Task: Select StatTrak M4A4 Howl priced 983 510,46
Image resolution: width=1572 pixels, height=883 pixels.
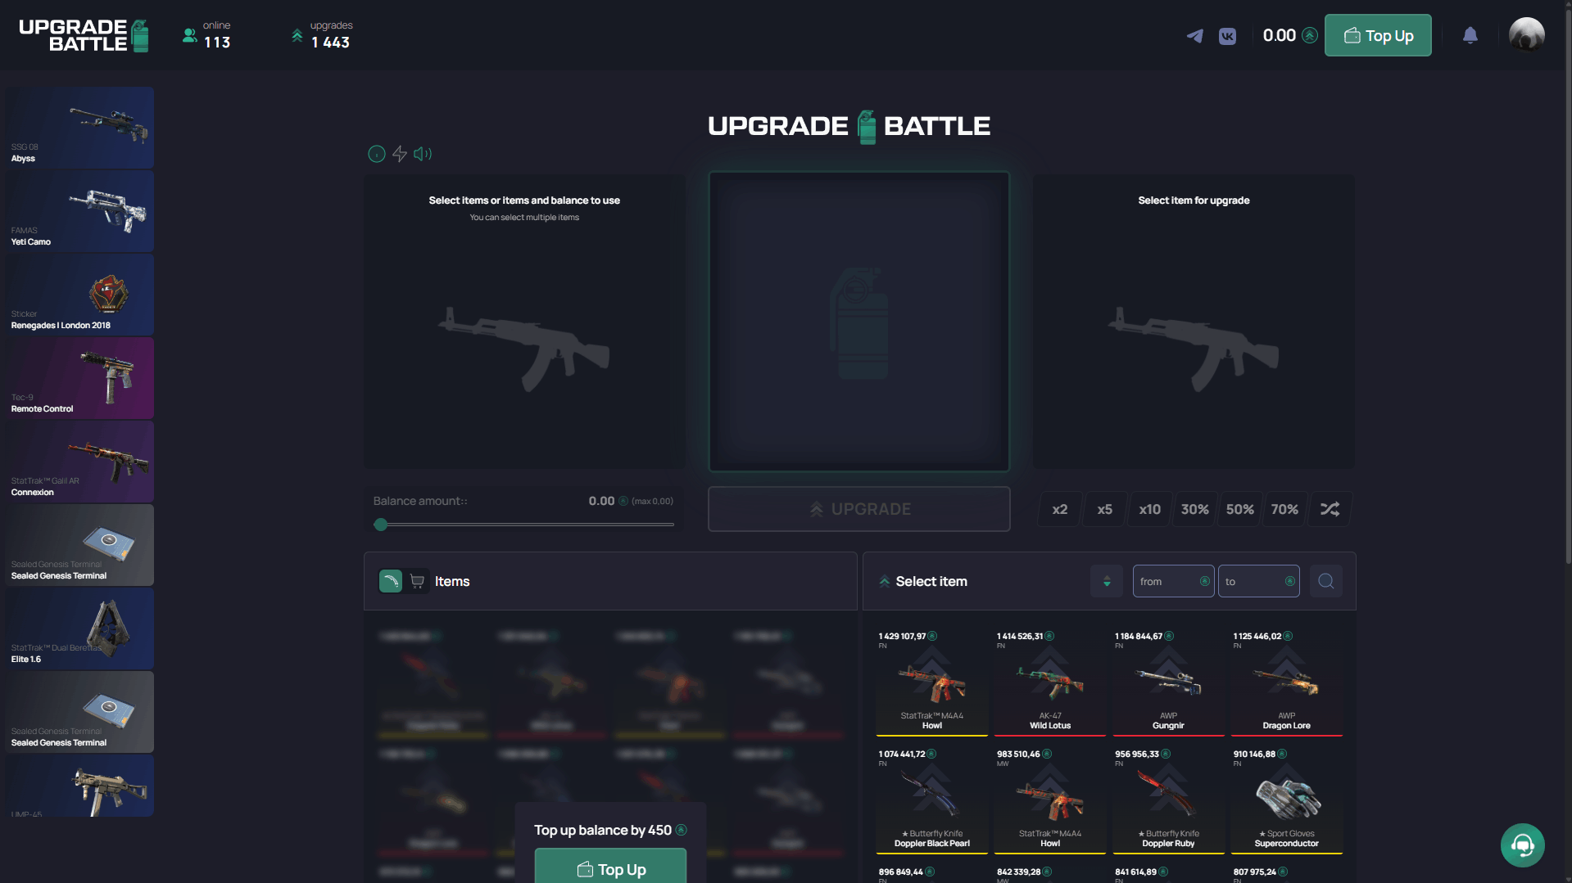Action: (x=1050, y=800)
